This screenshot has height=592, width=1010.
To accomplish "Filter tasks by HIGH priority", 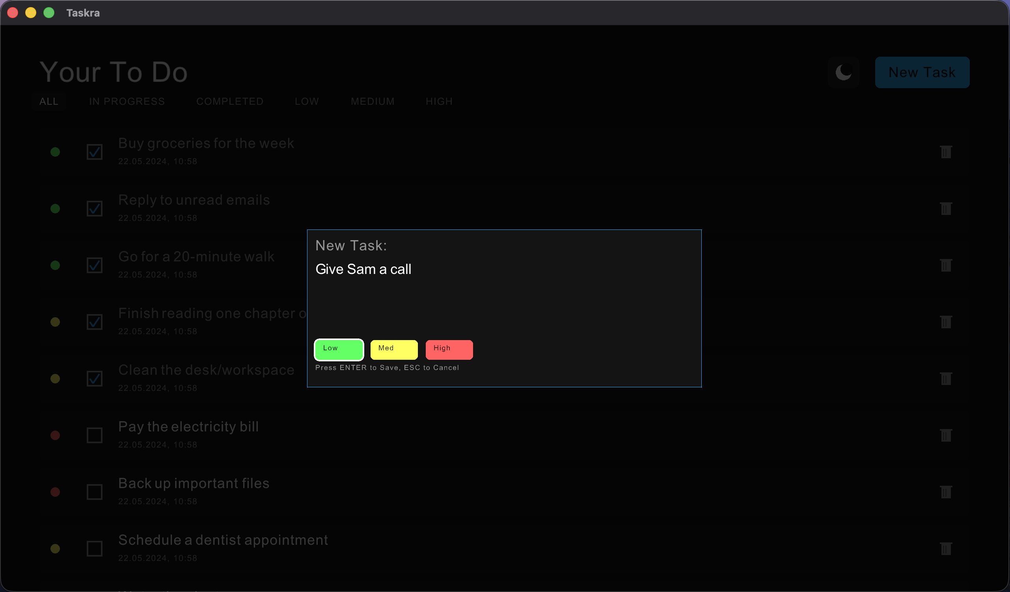I will pos(439,101).
